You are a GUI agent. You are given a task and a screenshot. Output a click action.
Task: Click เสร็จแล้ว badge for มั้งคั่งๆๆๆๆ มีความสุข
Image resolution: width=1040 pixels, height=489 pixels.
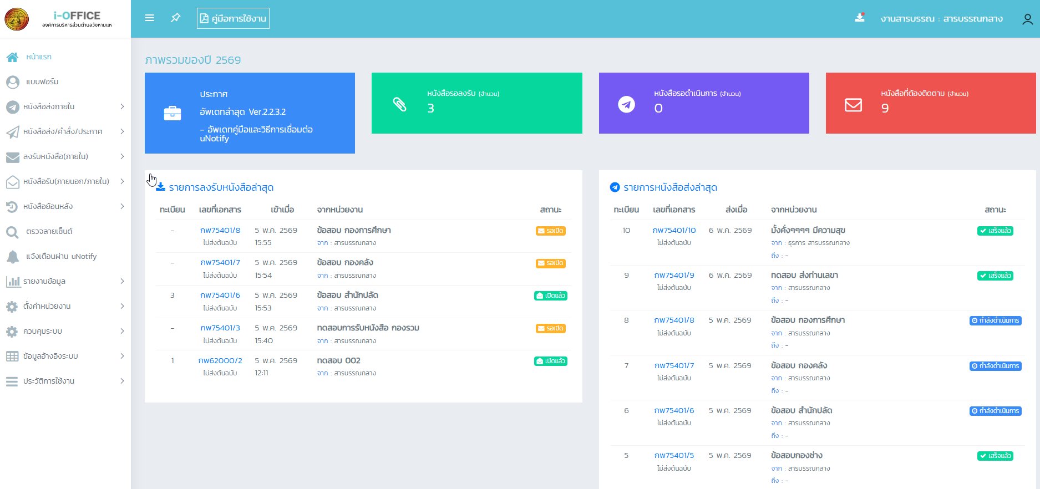point(995,231)
